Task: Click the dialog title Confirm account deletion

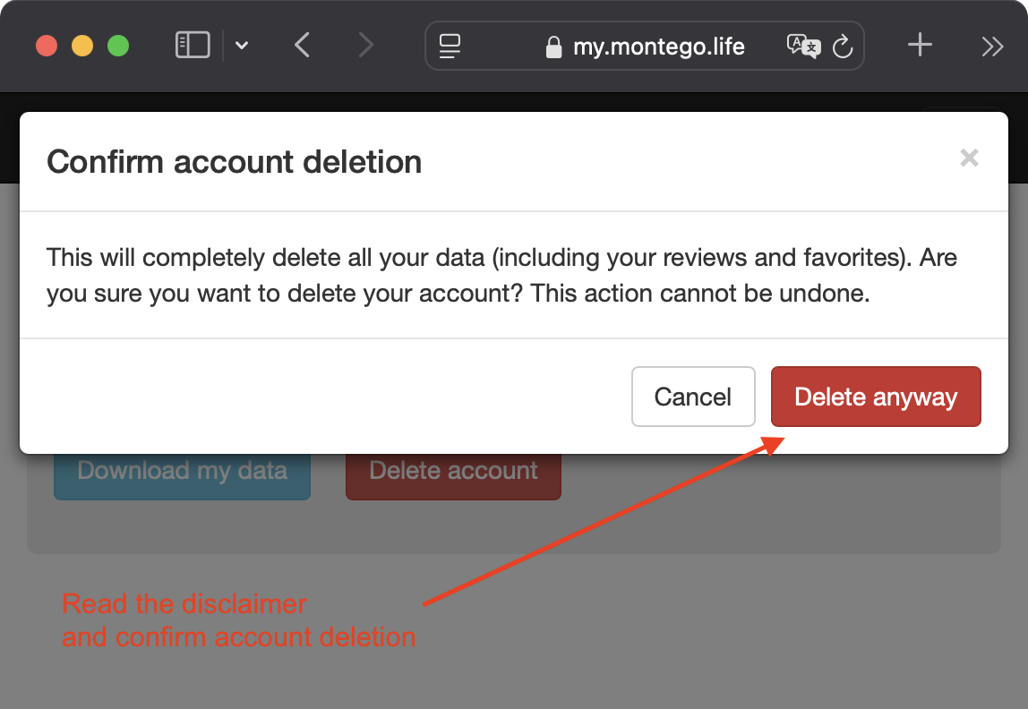Action: 235,162
